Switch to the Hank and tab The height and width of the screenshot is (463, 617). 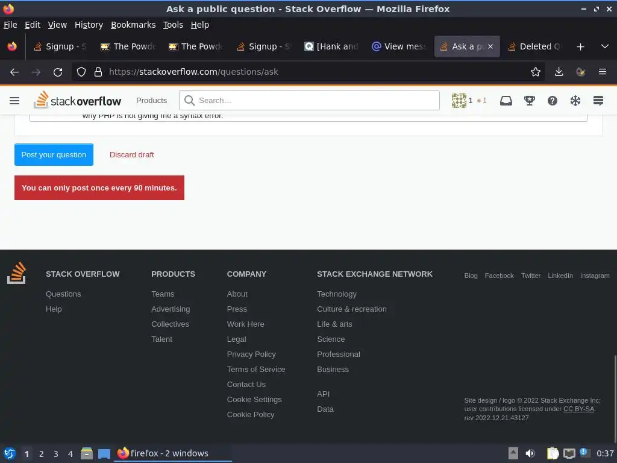click(x=331, y=46)
